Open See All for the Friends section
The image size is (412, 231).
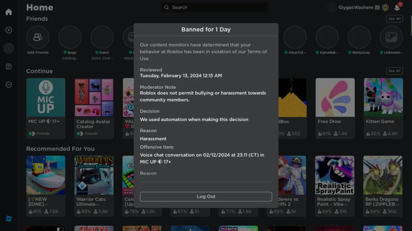pos(394,18)
